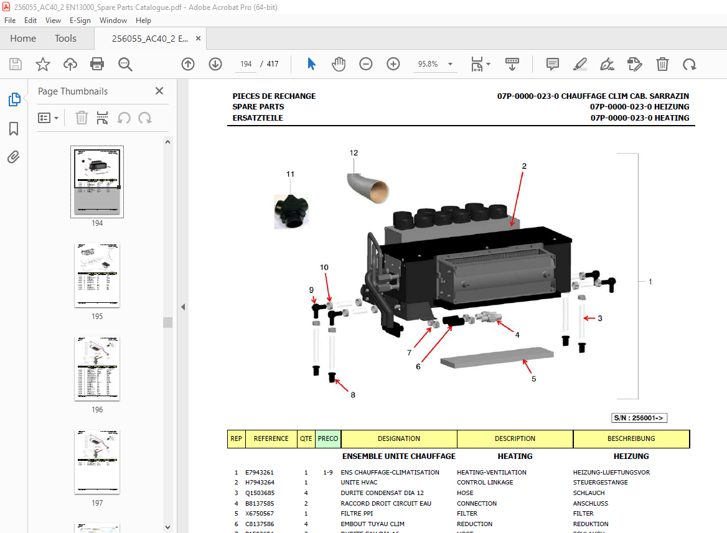Select page 196 thumbnail
Screen dimensions: 727x533
97,368
